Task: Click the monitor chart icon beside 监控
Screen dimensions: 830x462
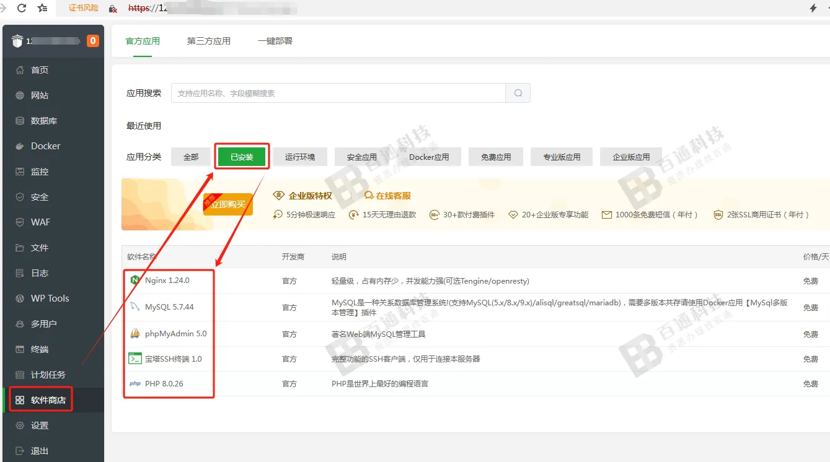Action: tap(20, 172)
